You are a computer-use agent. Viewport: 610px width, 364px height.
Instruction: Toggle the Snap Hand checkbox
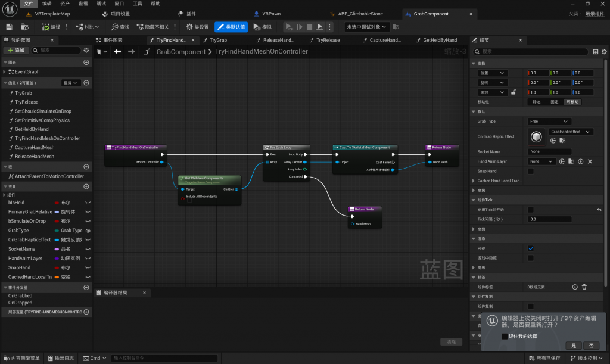click(531, 171)
